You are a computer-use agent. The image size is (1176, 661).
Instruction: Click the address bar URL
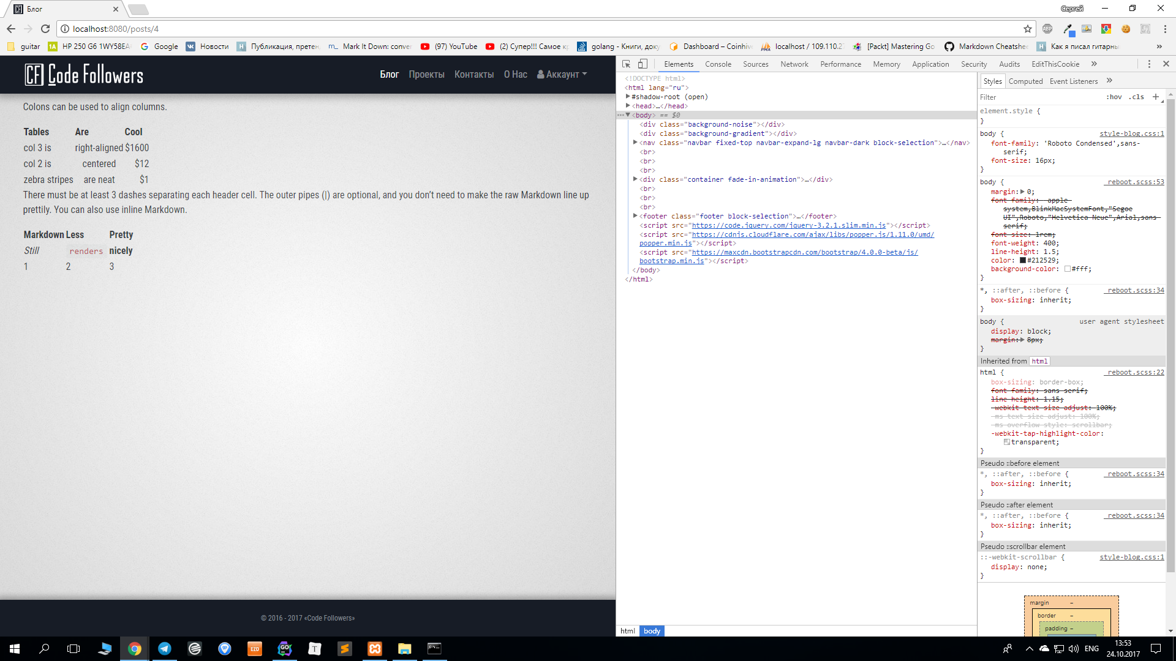pos(116,29)
